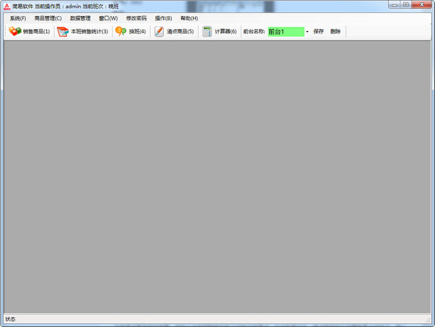Viewport: 435px width, 327px height.
Task: Expand the 前台名称 dropdown arrow
Action: click(307, 32)
